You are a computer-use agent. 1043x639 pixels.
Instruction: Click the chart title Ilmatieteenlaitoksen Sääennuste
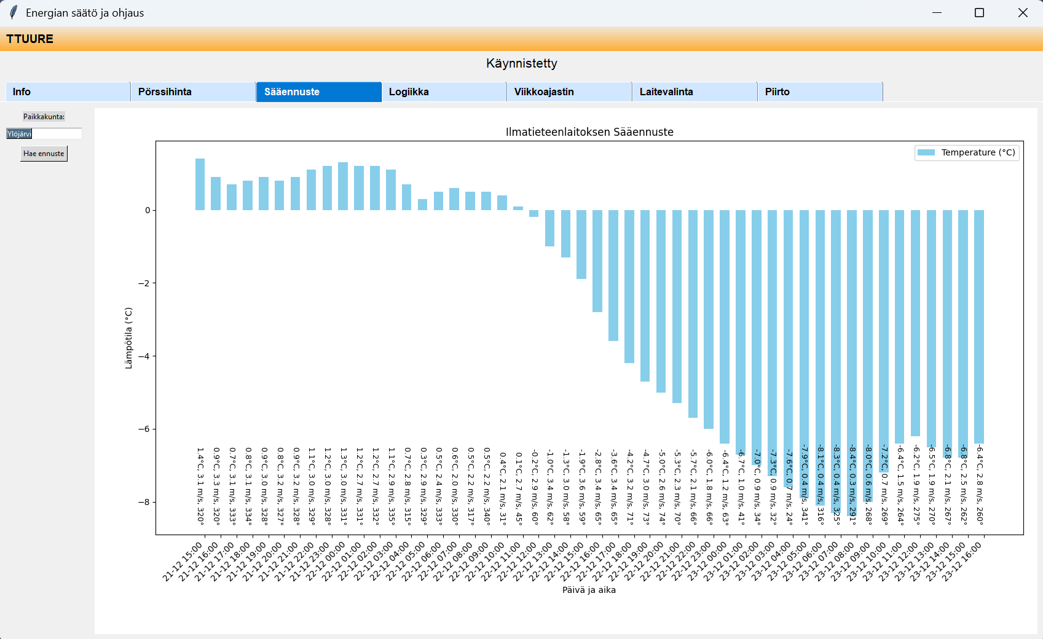pos(589,132)
